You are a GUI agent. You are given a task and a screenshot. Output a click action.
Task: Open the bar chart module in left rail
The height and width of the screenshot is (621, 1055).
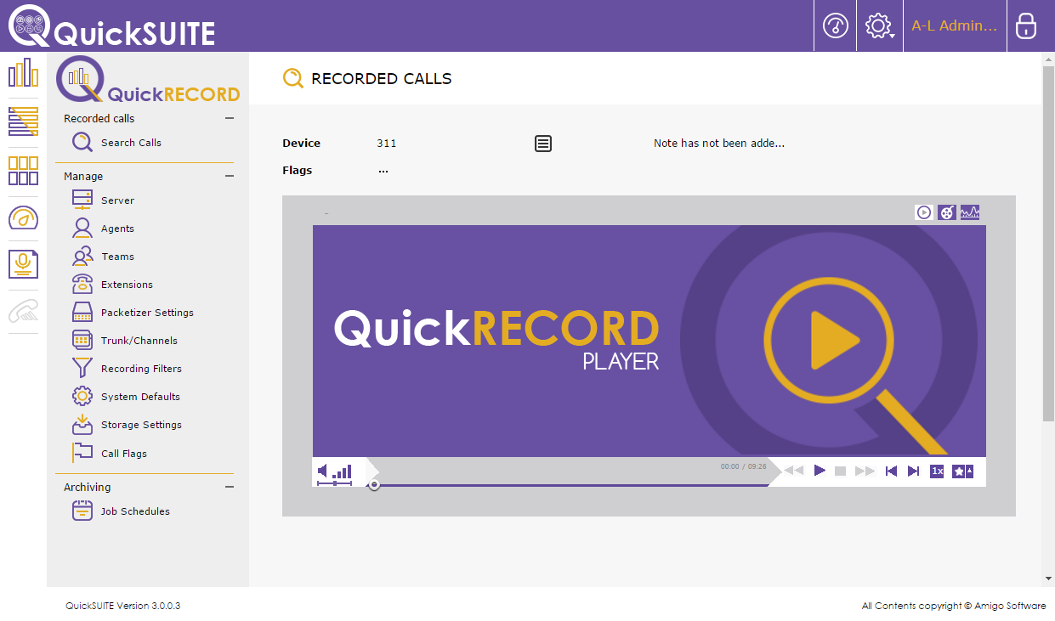23,74
